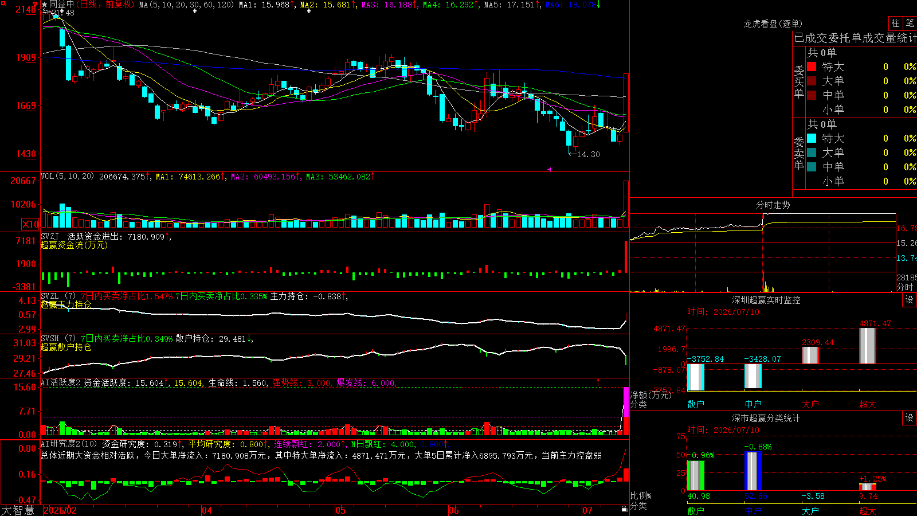
Task: Click the 分时走势 panel title
Action: [x=773, y=205]
